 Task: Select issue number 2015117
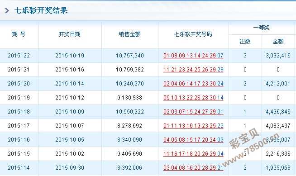coord(19,126)
